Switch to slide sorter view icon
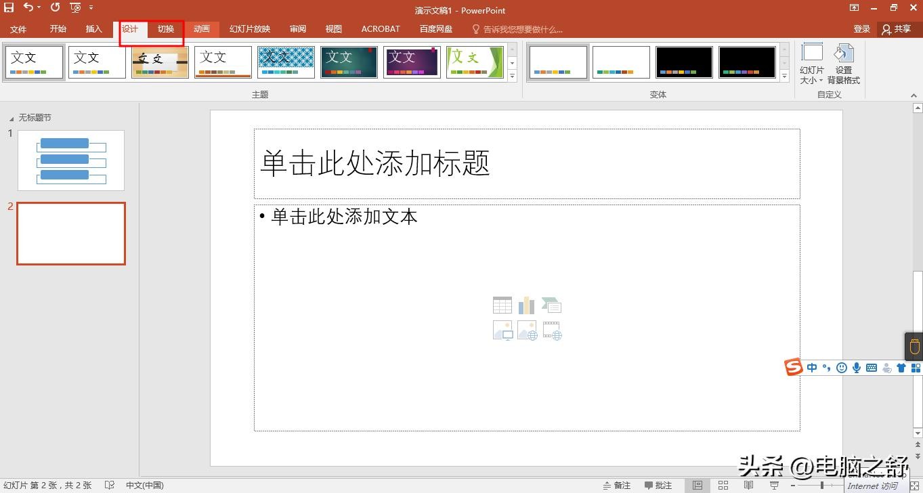The width and height of the screenshot is (923, 493). tap(723, 485)
